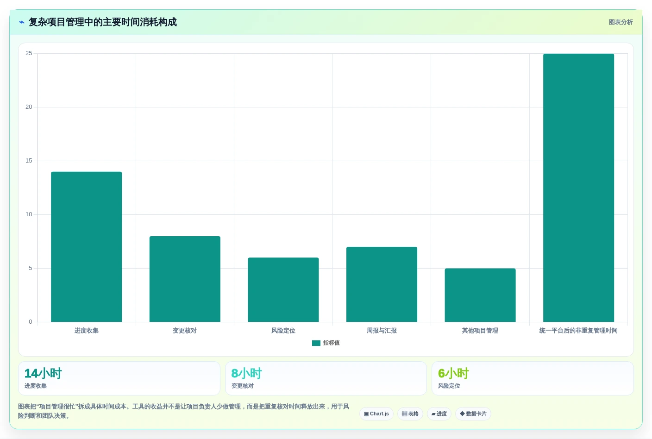Open the 8小时 变更核对 data card
Screen dimensions: 652x439
click(326, 378)
